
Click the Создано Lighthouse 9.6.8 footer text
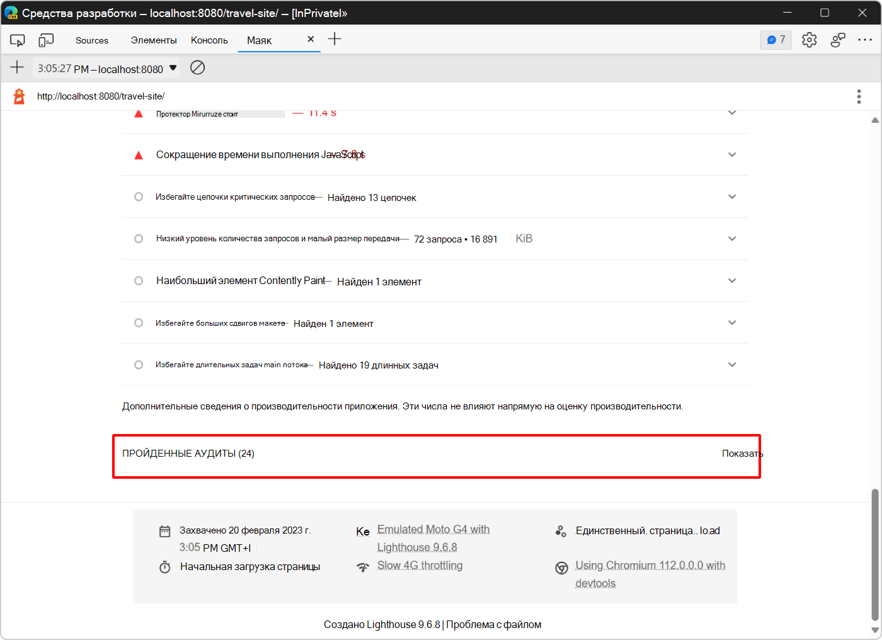(x=382, y=625)
